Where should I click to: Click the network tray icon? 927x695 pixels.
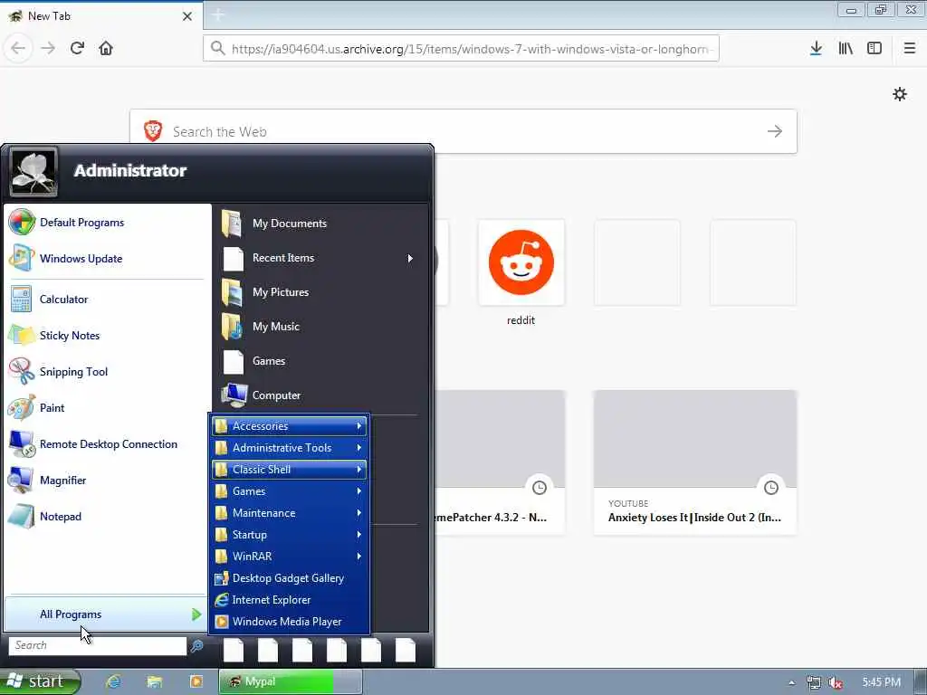pos(814,682)
